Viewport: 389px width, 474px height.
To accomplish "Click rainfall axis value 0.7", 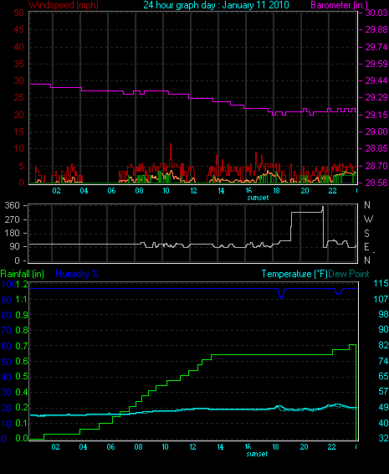I will (x=22, y=346).
